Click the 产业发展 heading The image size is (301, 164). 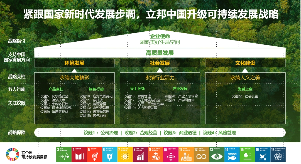(180, 89)
